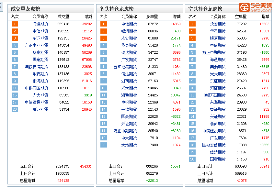Click 华泰期货 in 成交量龙虎榜 table

click(x=40, y=52)
